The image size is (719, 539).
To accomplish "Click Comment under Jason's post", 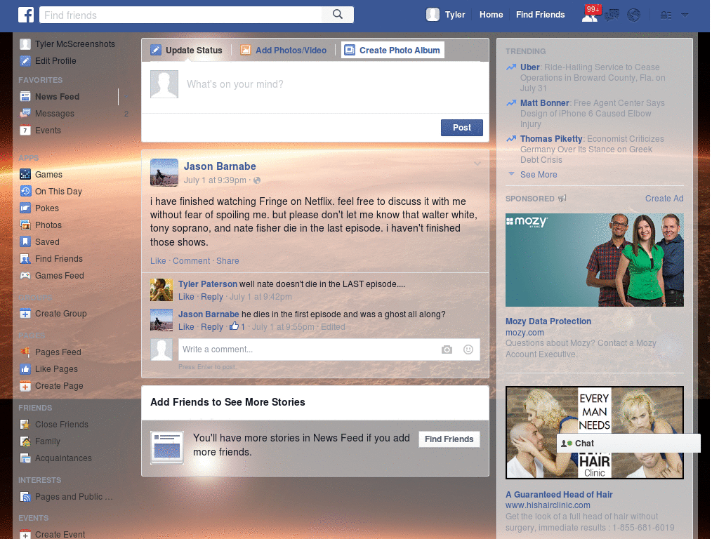I will coord(191,261).
